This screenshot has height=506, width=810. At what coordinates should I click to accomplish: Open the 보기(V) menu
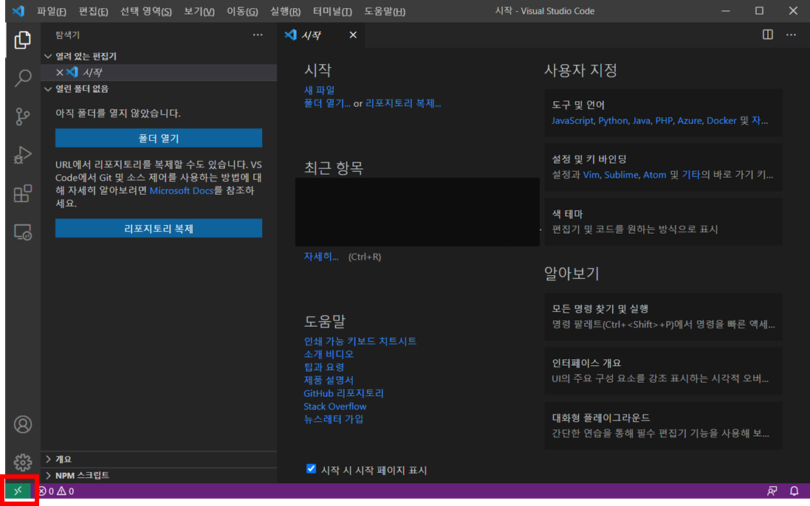[x=199, y=11]
